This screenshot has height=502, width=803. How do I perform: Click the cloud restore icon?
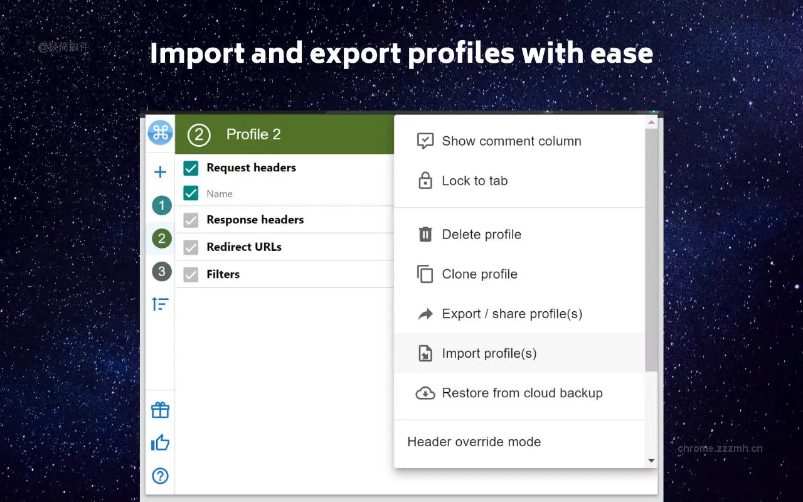point(425,393)
